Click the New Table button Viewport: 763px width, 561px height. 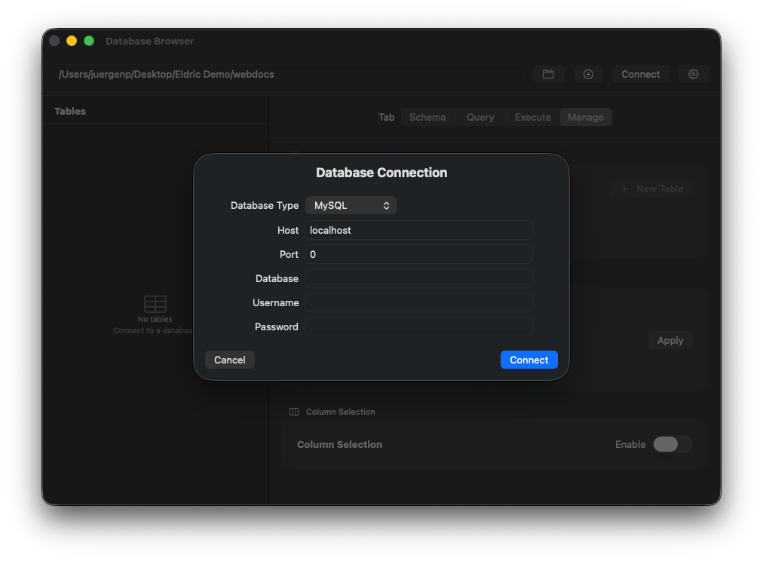pos(651,189)
